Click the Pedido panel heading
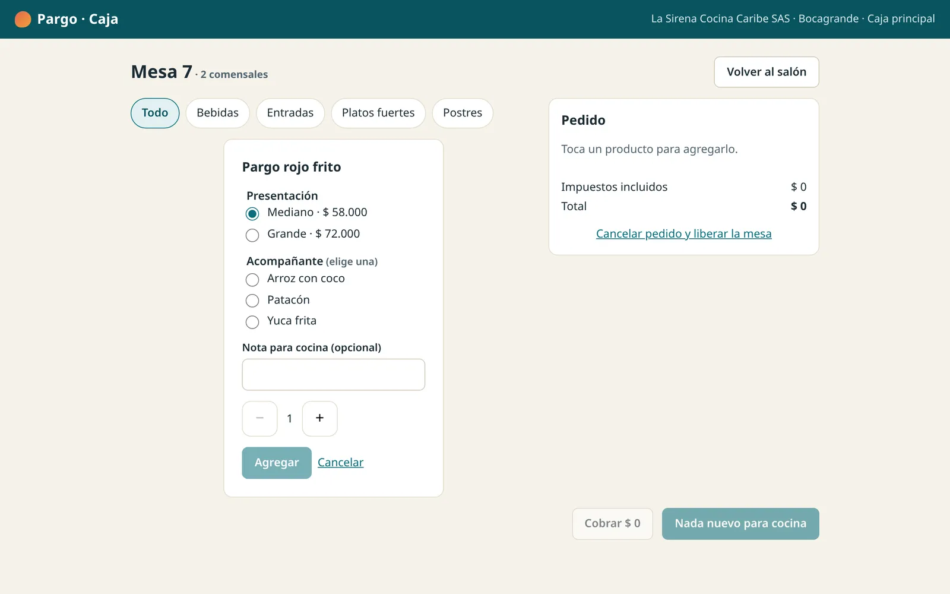The height and width of the screenshot is (594, 950). tap(584, 120)
